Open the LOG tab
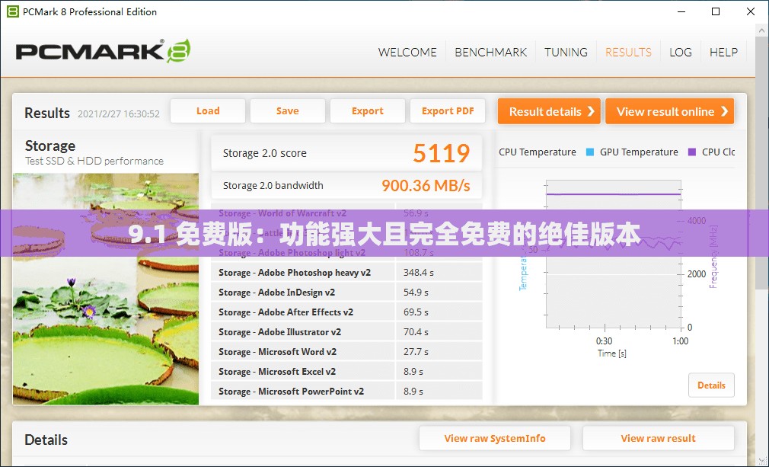 tap(681, 53)
